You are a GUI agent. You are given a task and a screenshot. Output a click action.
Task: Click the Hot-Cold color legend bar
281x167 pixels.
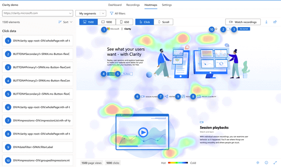tap(178, 162)
